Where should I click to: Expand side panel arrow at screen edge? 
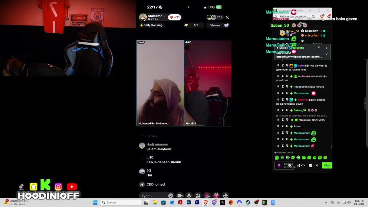point(365,103)
